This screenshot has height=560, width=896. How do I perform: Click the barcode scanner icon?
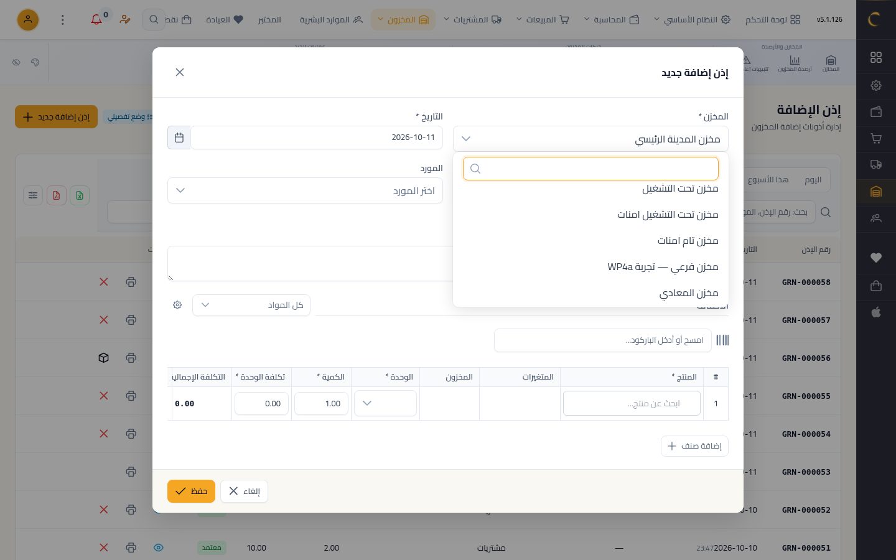coord(722,340)
